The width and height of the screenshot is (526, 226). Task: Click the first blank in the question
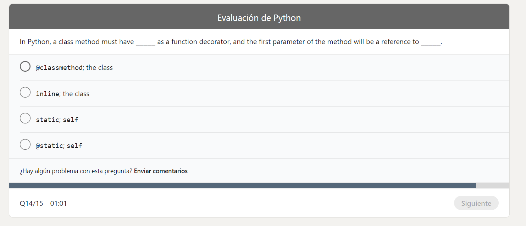[x=145, y=43]
